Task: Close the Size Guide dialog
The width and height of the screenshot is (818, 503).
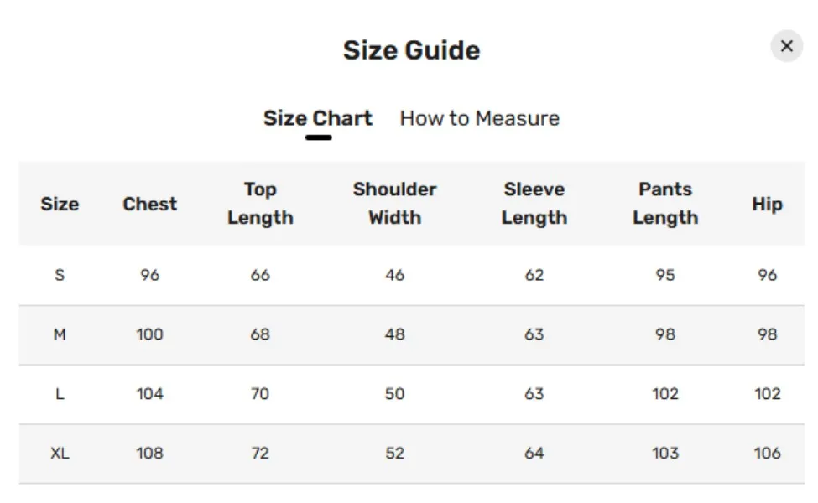Action: [x=786, y=46]
